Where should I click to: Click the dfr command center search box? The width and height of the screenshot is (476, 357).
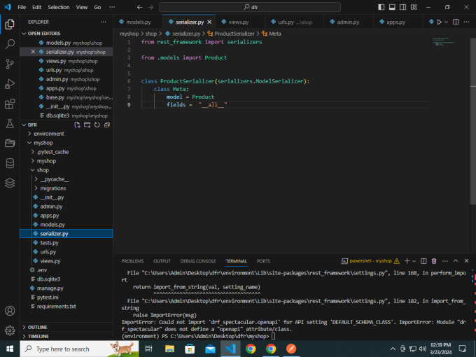tap(249, 7)
